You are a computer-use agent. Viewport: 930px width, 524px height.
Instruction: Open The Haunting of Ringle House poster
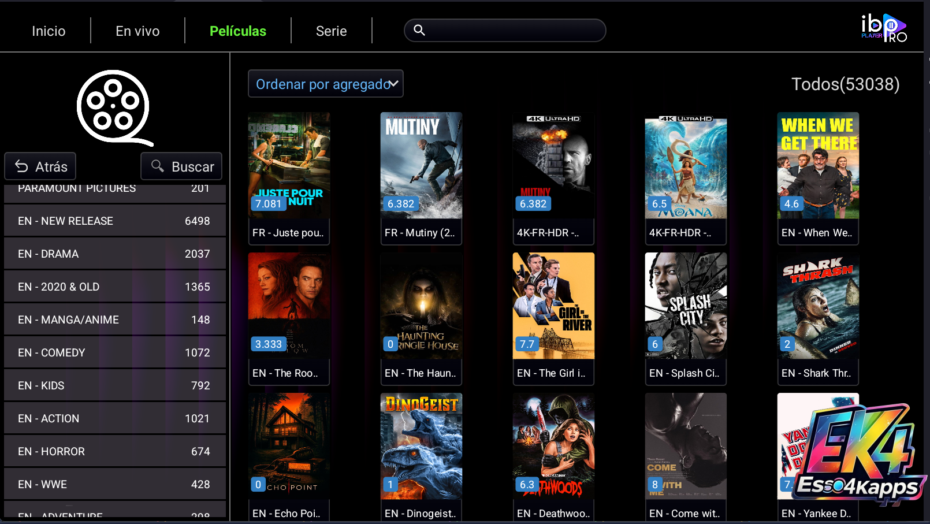tap(421, 306)
